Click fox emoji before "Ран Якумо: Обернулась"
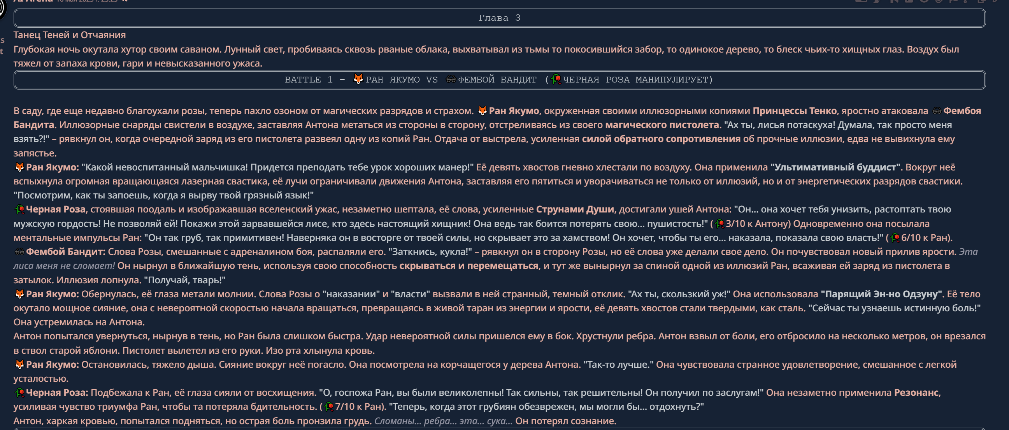Screen dimensions: 1009x430 [x=19, y=294]
